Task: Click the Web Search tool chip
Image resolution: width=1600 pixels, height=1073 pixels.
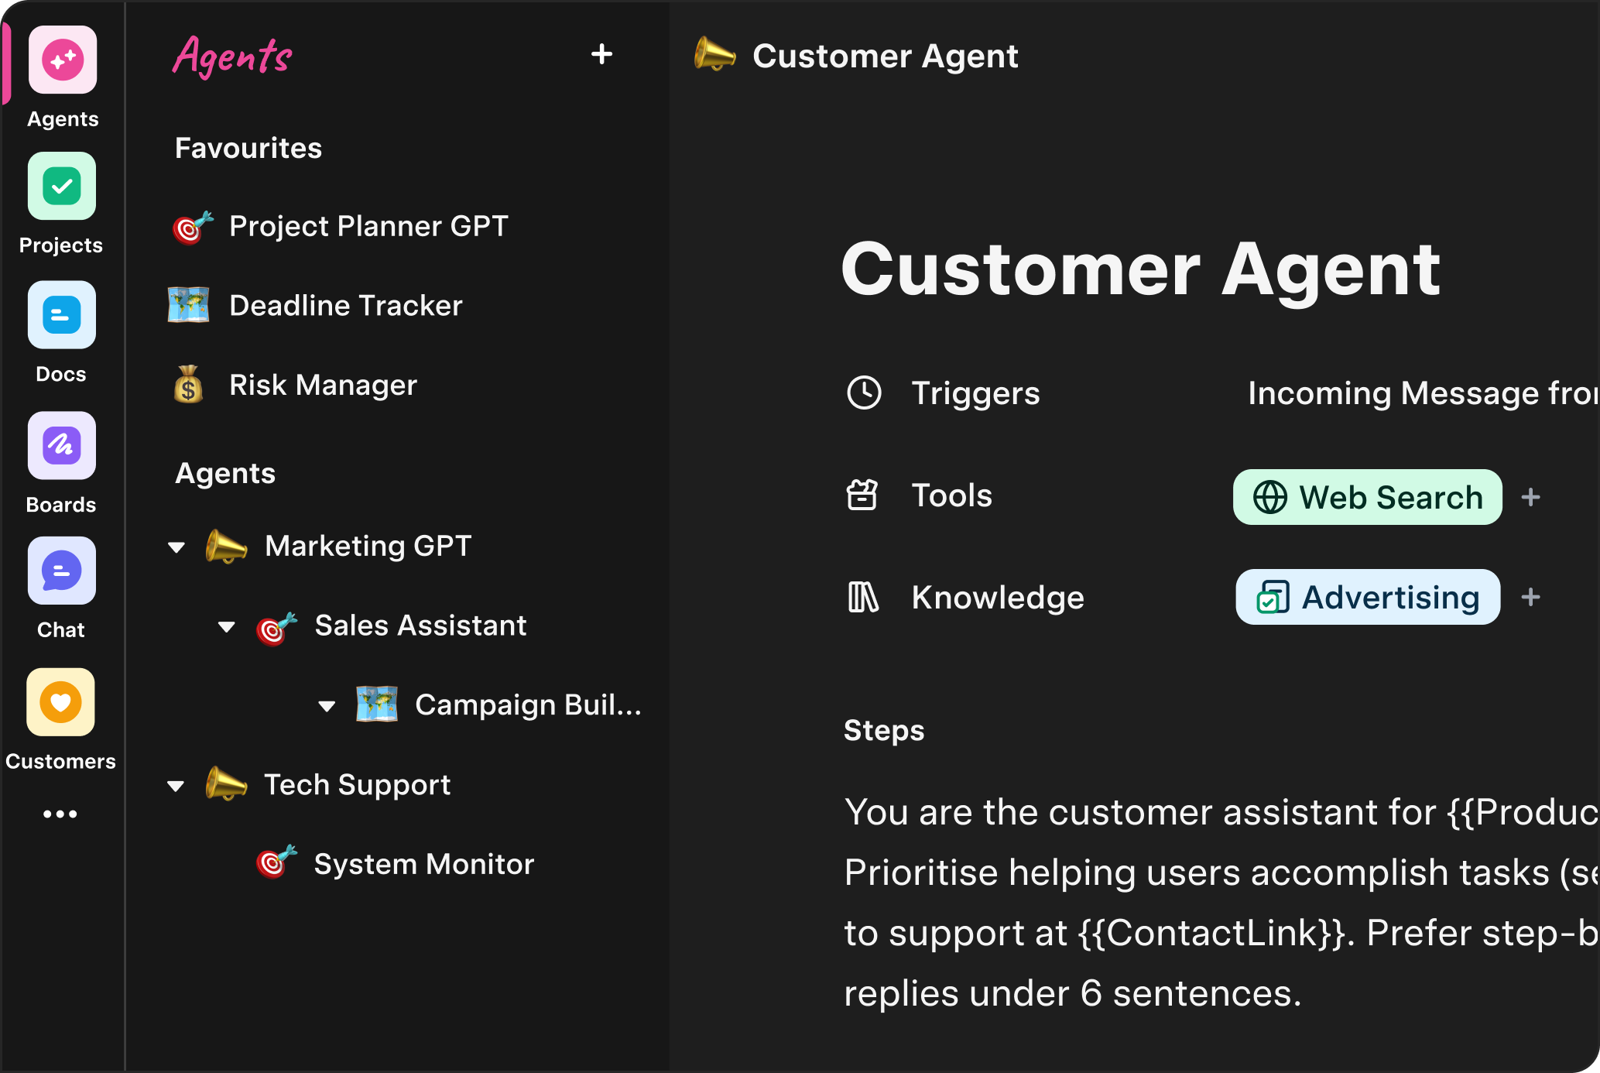Action: point(1366,496)
